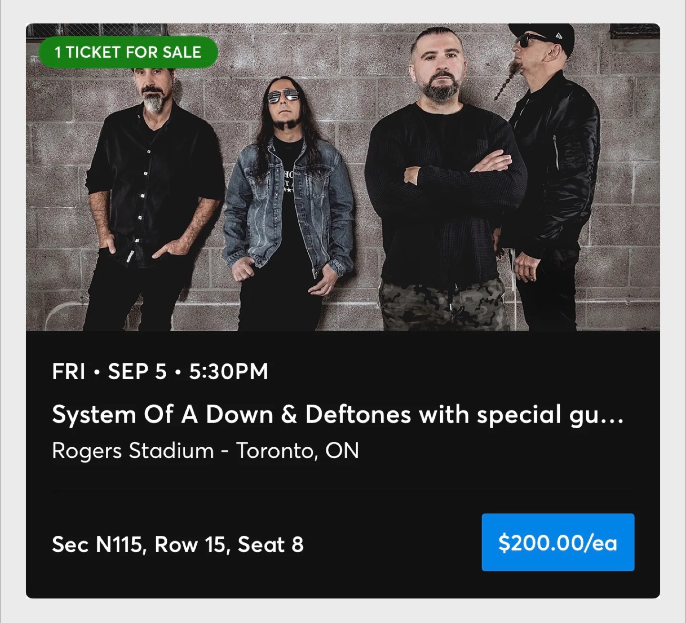Screen dimensions: 686x623
Task: Select the green 1 TICKET FOR SALE badge
Action: (x=128, y=52)
